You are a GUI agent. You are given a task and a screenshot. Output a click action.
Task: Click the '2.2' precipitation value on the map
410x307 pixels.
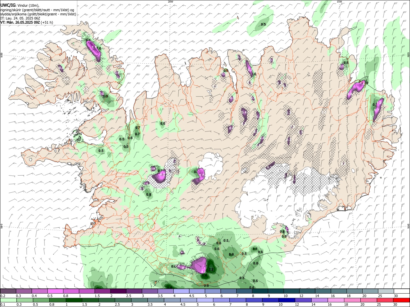211,270
